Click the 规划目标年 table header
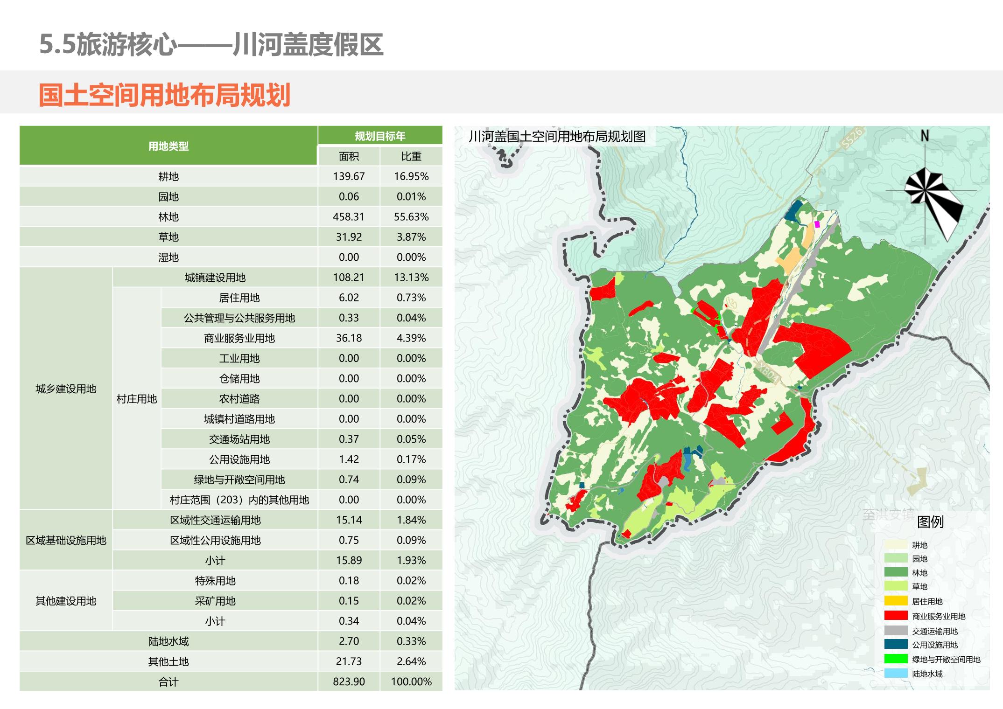 click(x=380, y=136)
